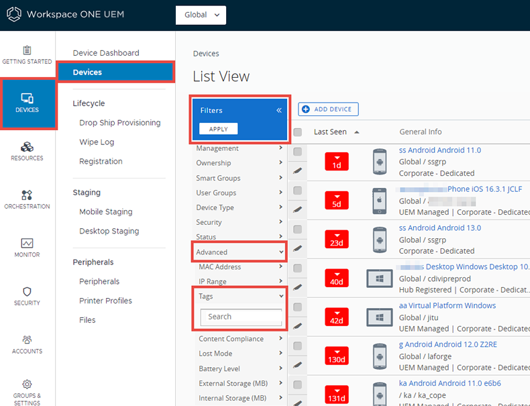Open Device Dashboard menu item
Viewport: 530px width, 406px height.
[x=106, y=53]
